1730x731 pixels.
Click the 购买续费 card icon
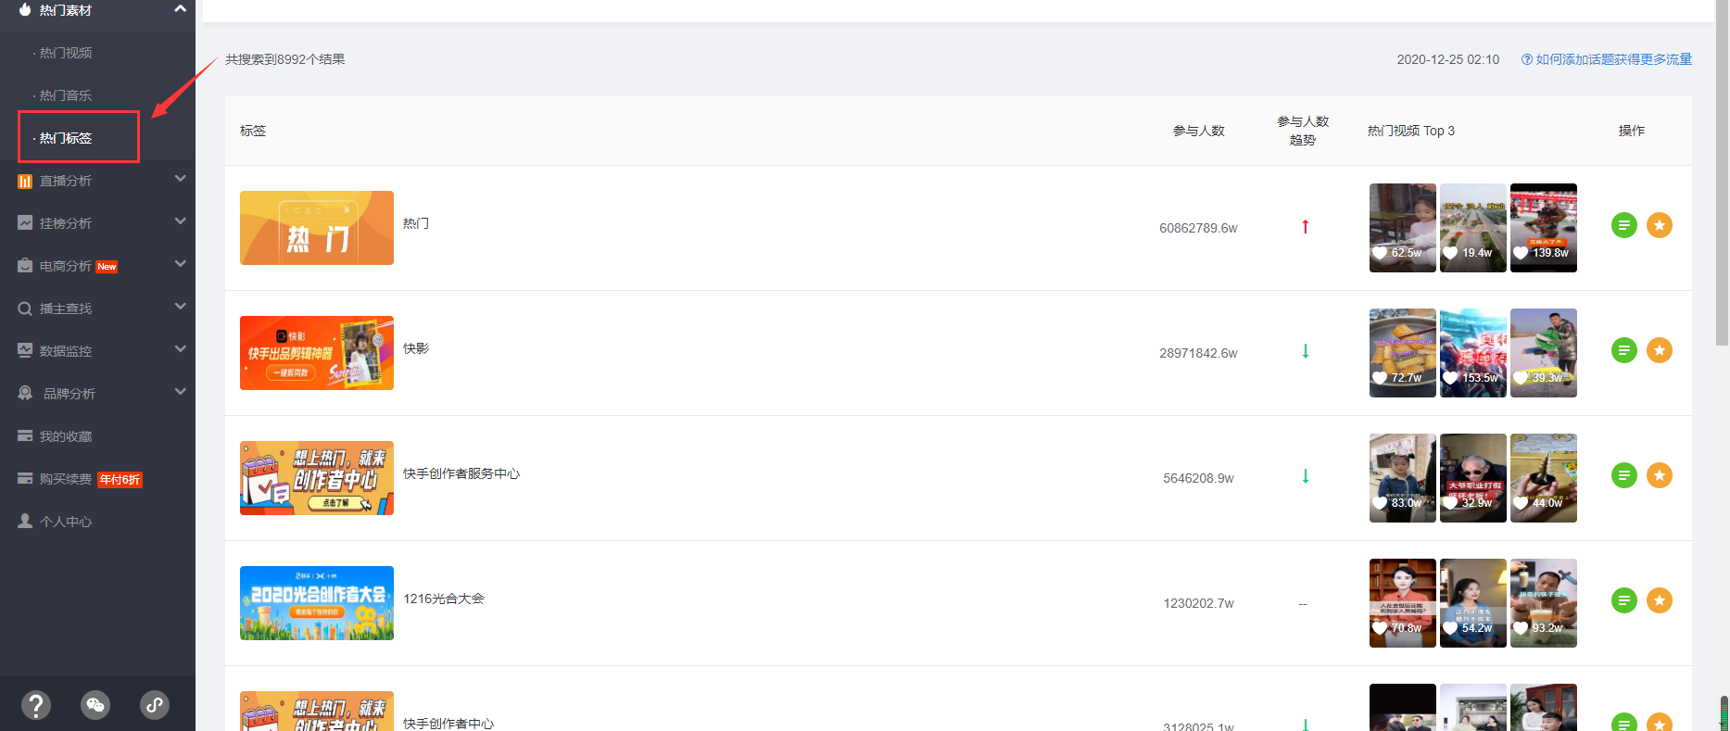point(25,479)
